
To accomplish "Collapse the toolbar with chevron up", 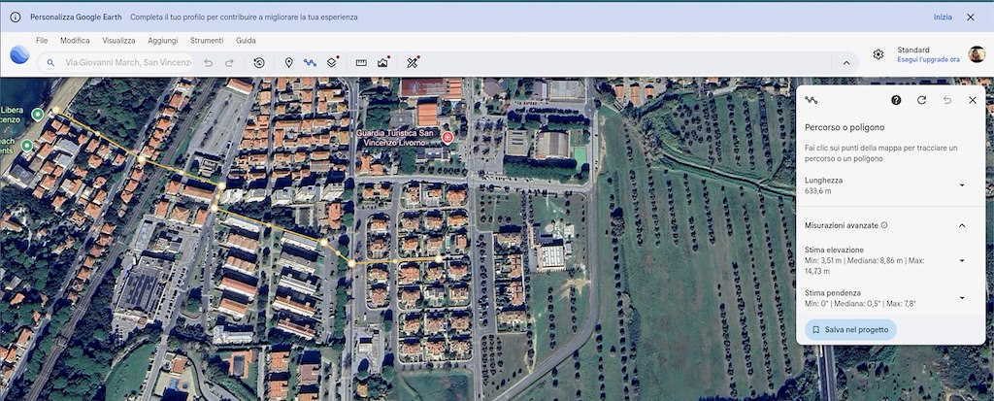I will pyautogui.click(x=845, y=62).
